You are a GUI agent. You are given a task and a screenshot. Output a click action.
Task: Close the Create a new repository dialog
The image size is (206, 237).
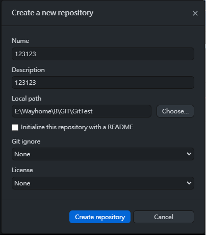click(x=195, y=13)
